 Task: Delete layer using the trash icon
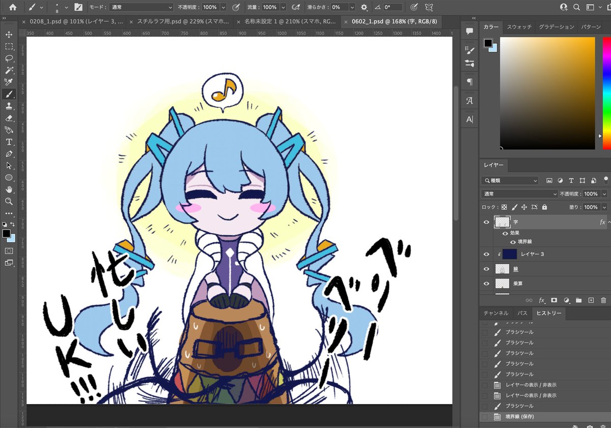tap(603, 301)
